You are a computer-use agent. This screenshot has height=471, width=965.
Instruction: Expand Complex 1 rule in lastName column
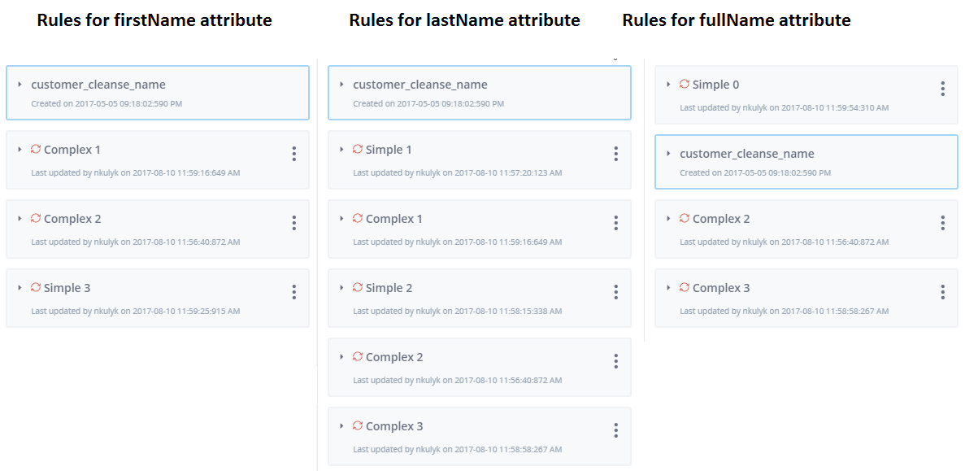(341, 218)
